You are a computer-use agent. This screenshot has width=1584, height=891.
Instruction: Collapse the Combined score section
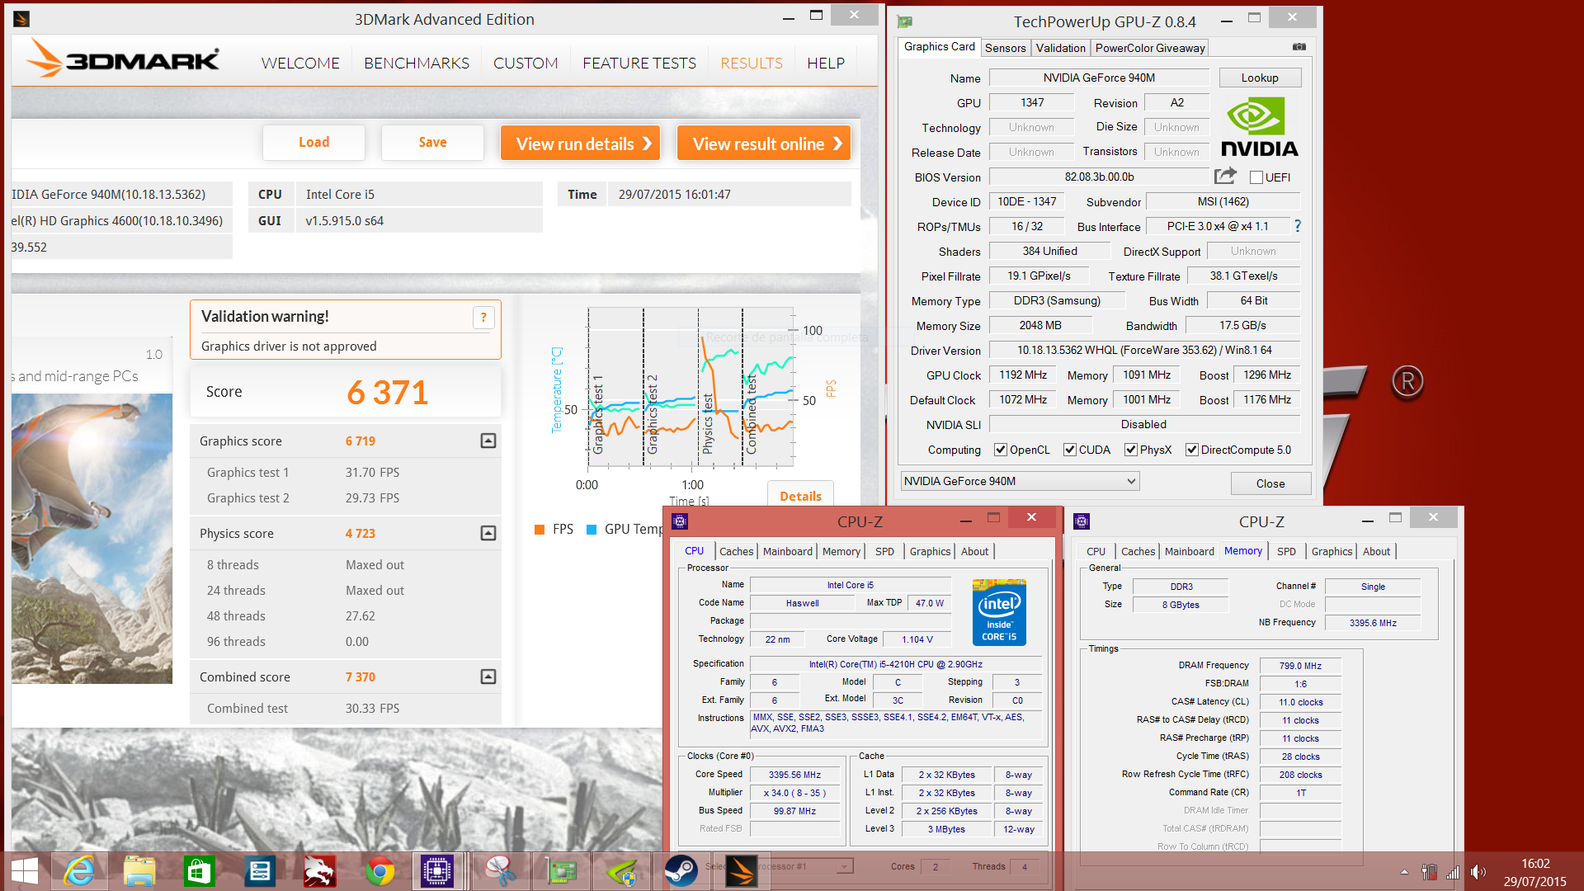click(488, 676)
